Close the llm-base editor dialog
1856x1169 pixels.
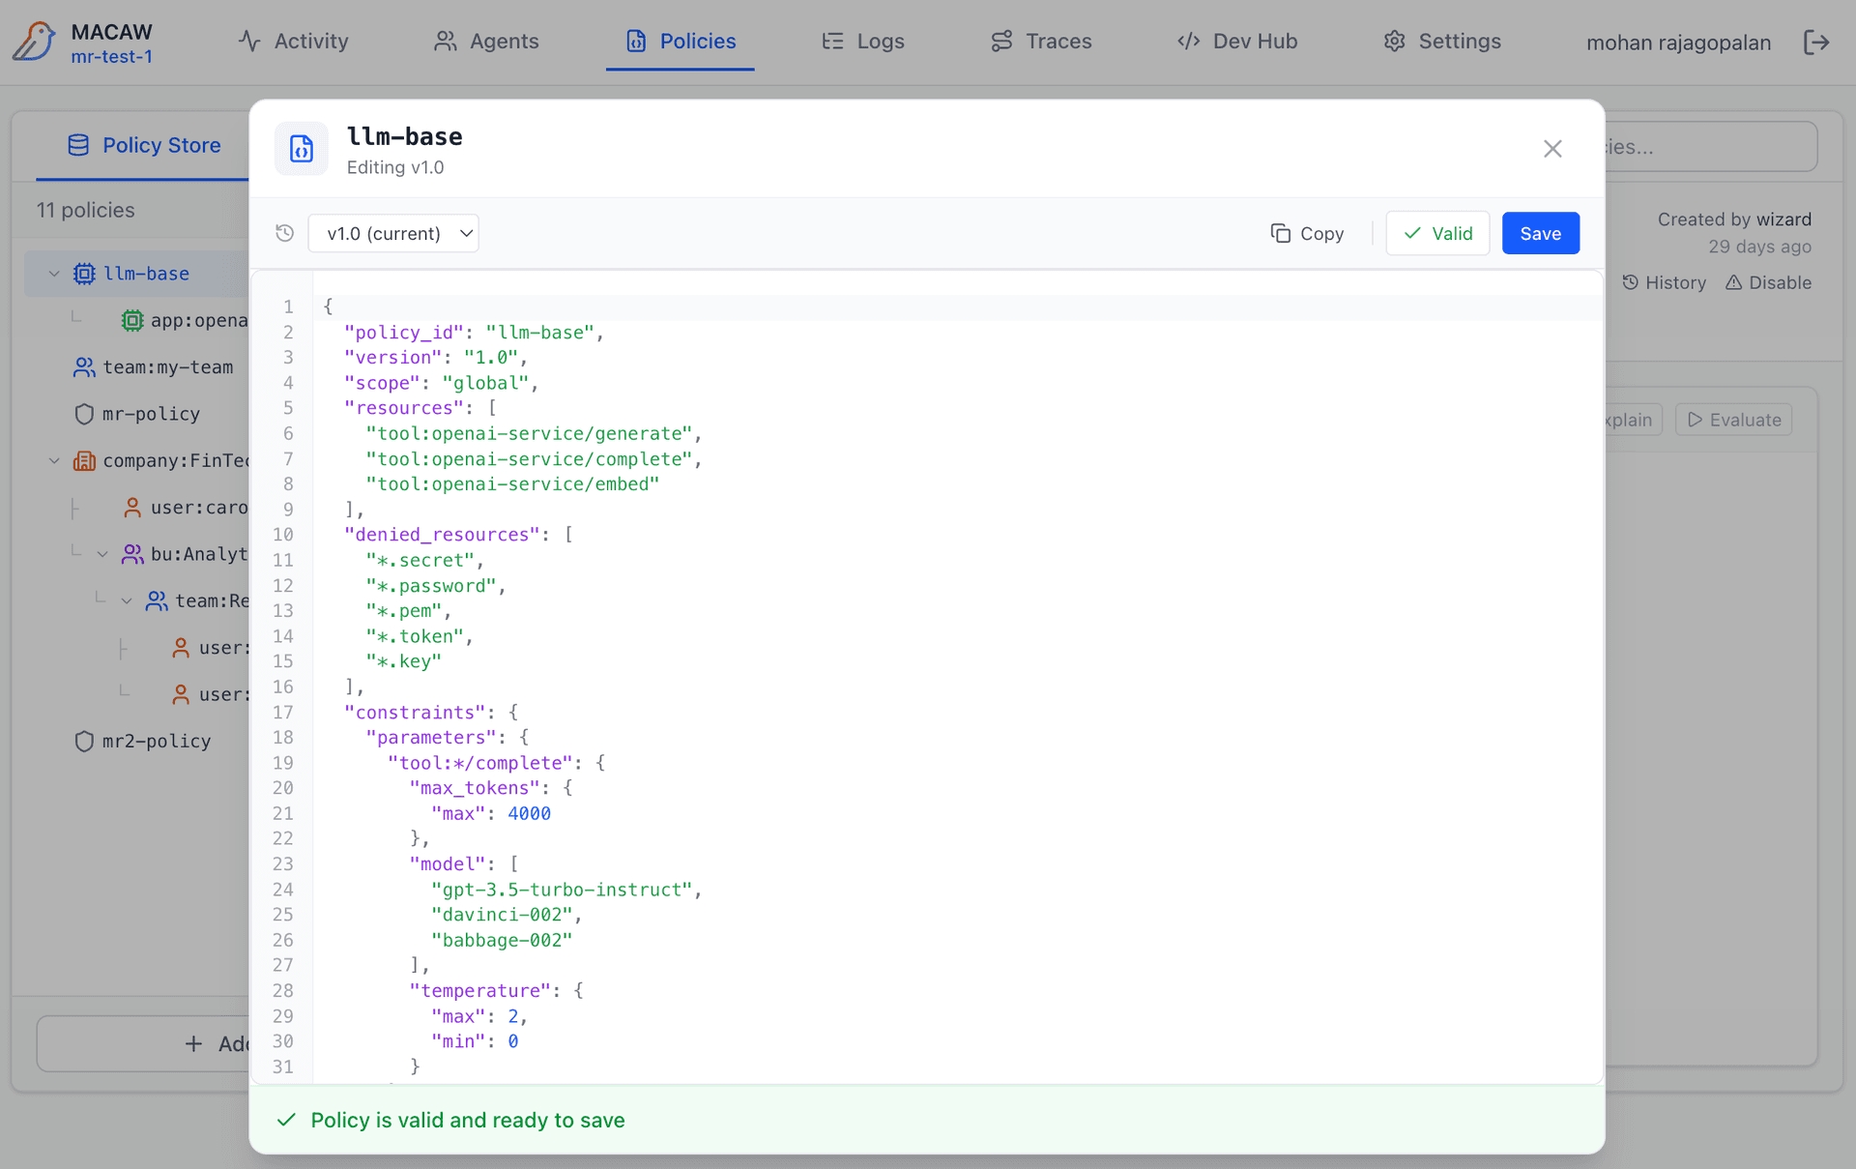pos(1552,149)
